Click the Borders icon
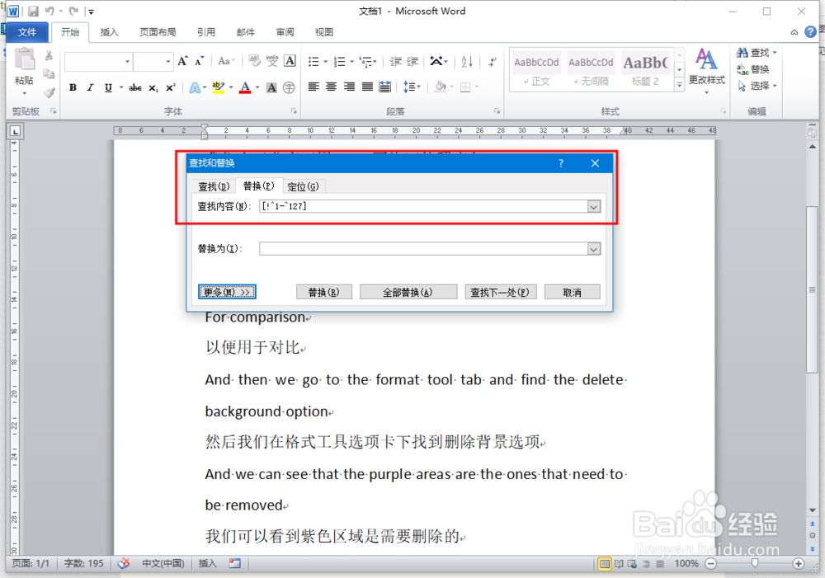The image size is (825, 578). point(465,87)
